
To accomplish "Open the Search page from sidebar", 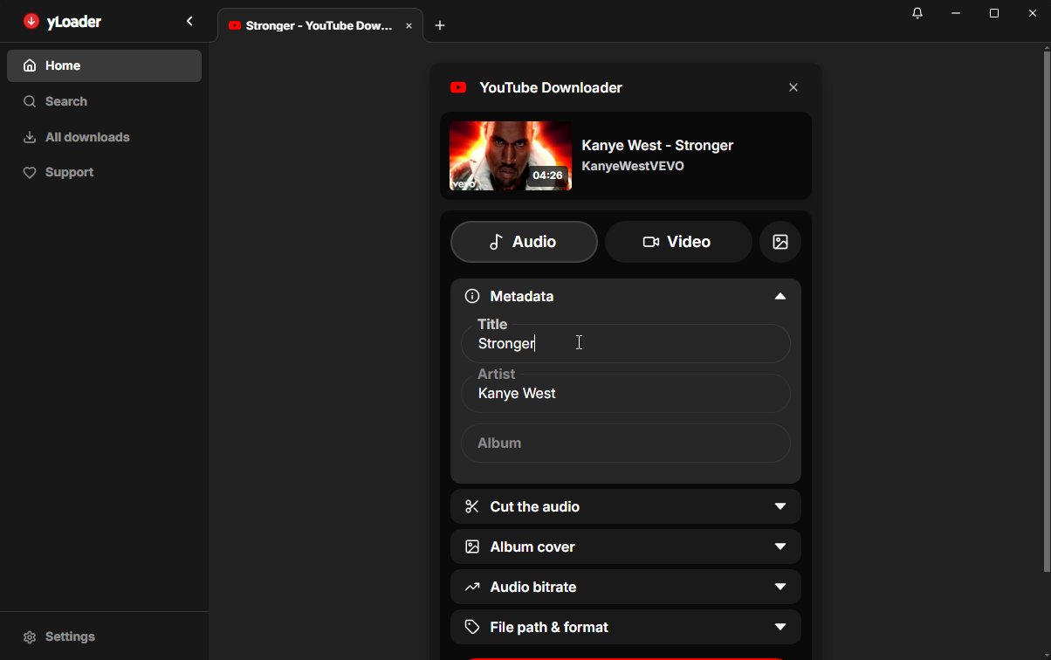I will pos(66,101).
